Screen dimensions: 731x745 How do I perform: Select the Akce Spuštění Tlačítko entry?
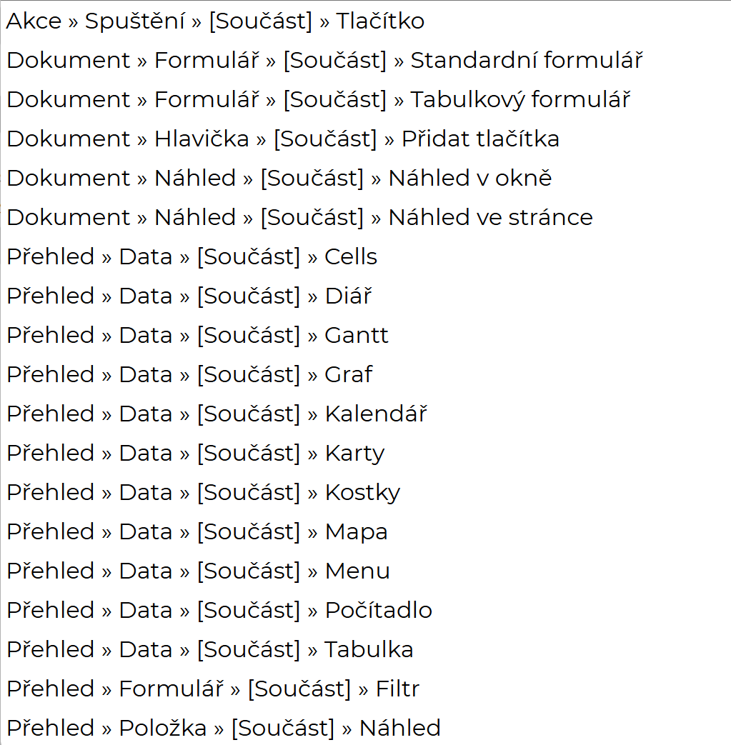click(x=215, y=21)
